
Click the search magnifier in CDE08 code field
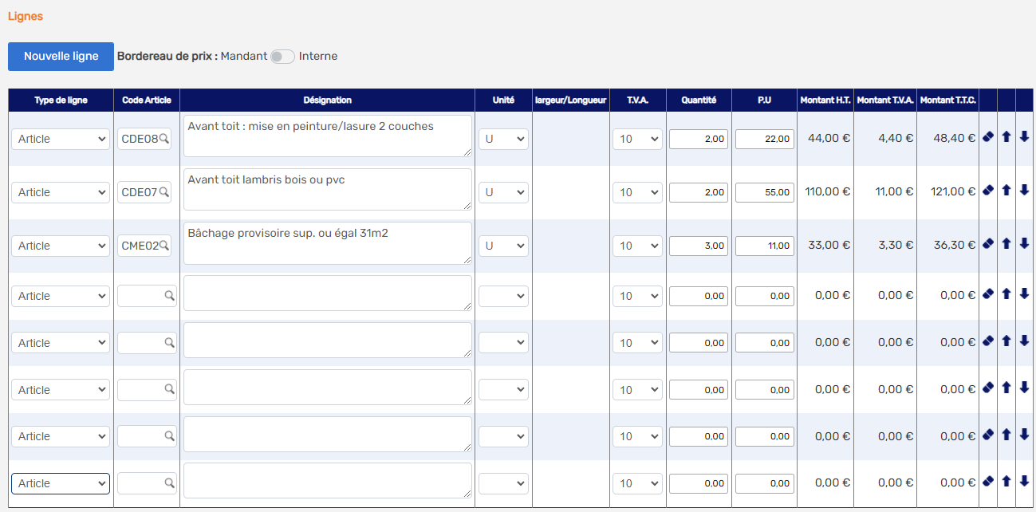(x=163, y=139)
